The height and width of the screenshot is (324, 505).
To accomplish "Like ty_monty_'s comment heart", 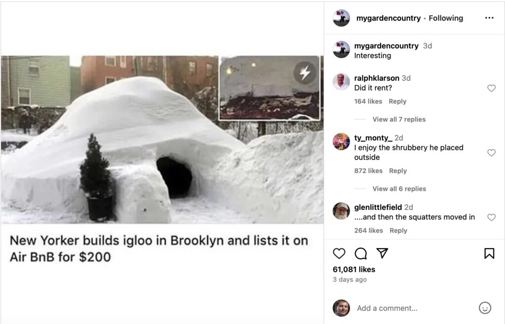I will click(x=492, y=153).
